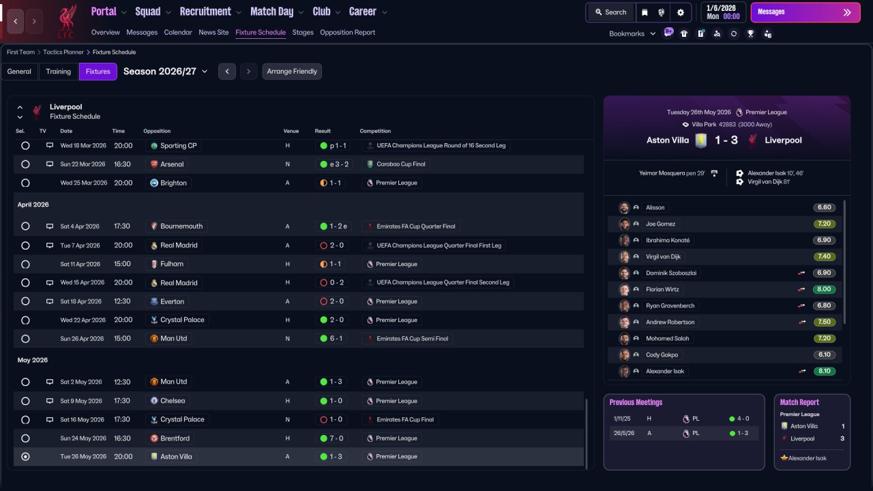The image size is (873, 491).
Task: Switch to the Opposition Report tab
Action: point(347,32)
